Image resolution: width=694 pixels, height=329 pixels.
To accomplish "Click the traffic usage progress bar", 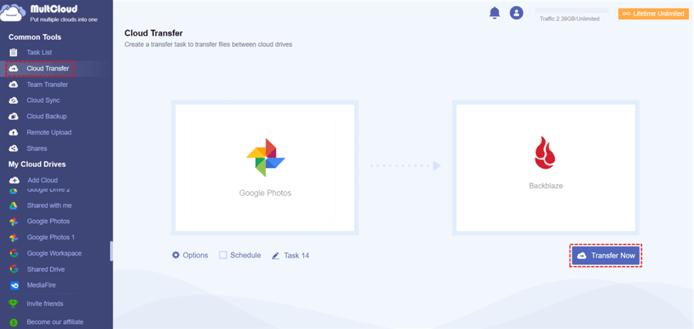I will pos(572,10).
